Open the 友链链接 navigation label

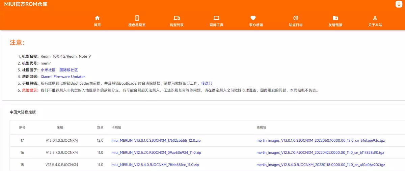[335, 25]
